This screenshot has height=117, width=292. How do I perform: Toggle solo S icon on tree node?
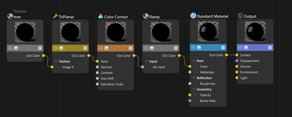point(10,48)
